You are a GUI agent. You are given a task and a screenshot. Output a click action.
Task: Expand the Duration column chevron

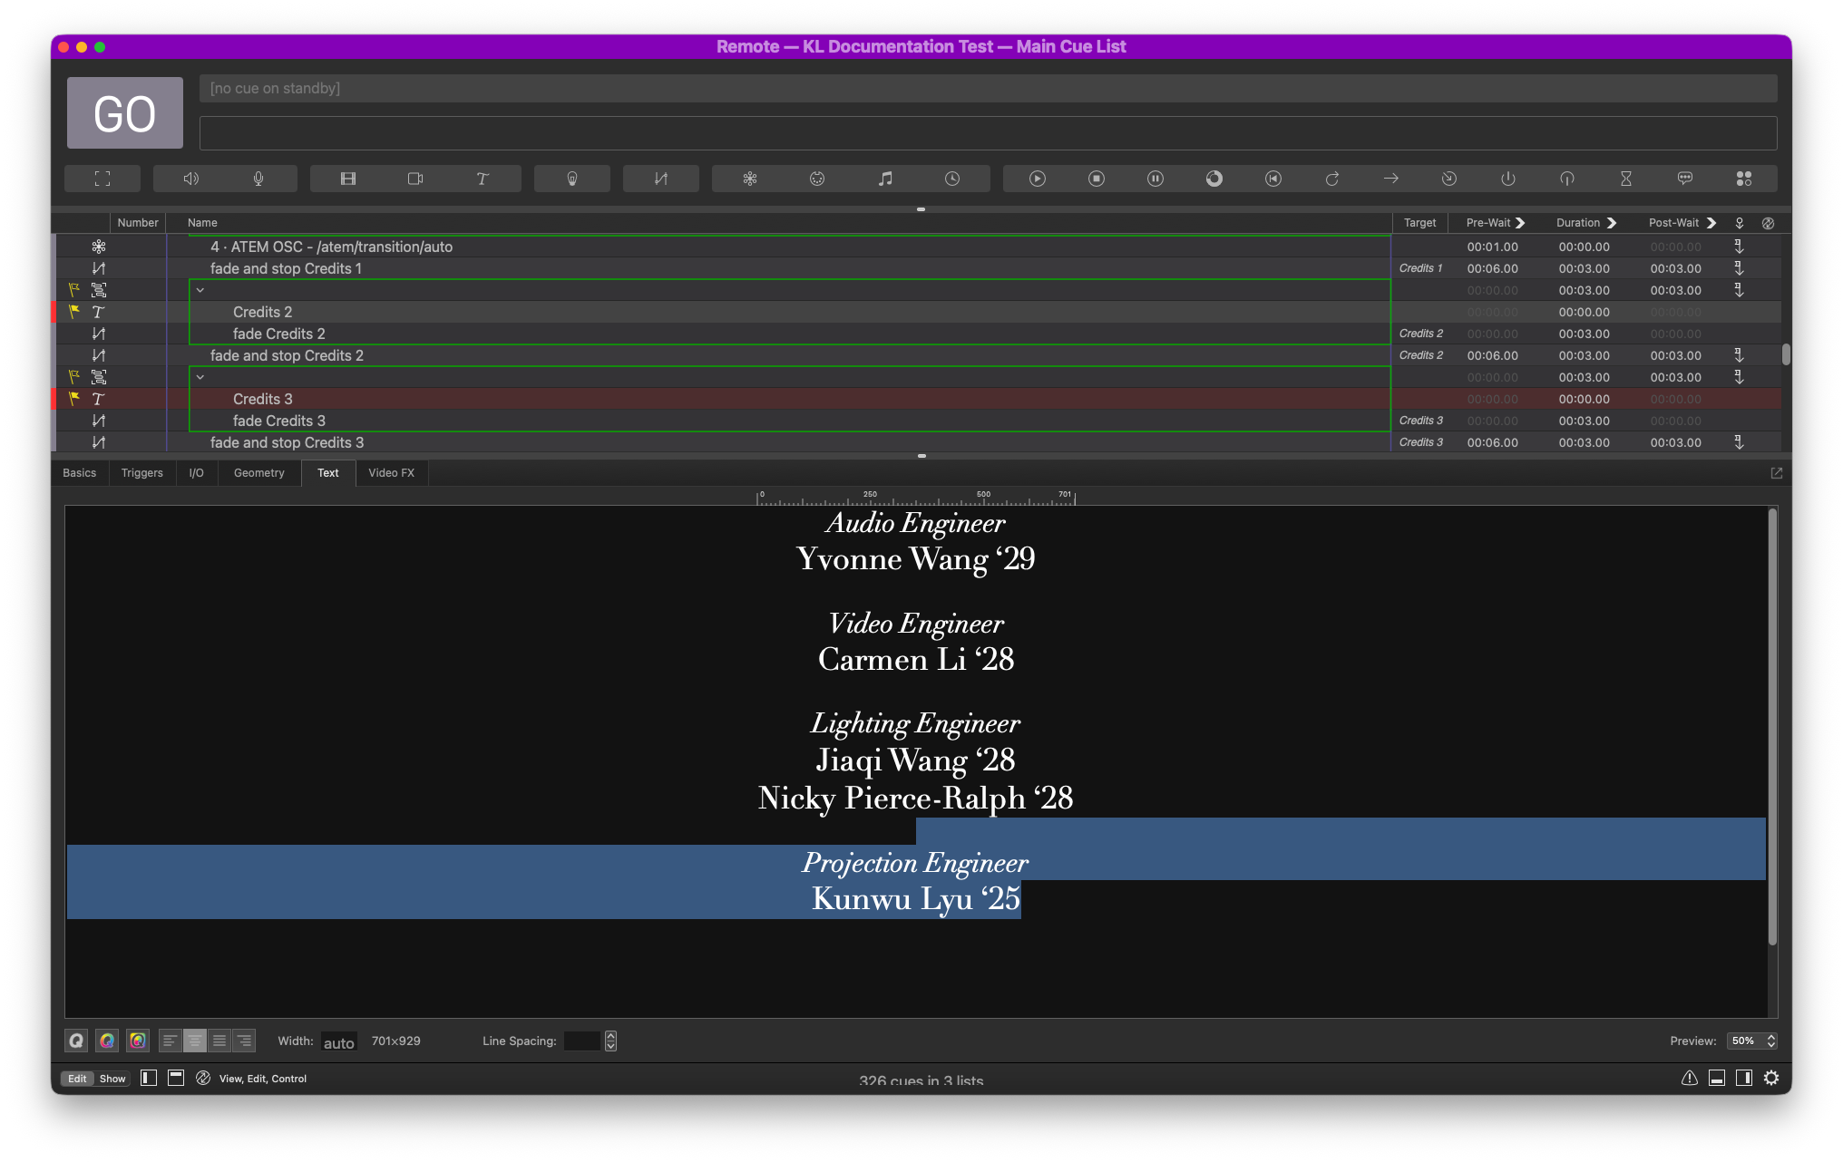coord(1612,223)
